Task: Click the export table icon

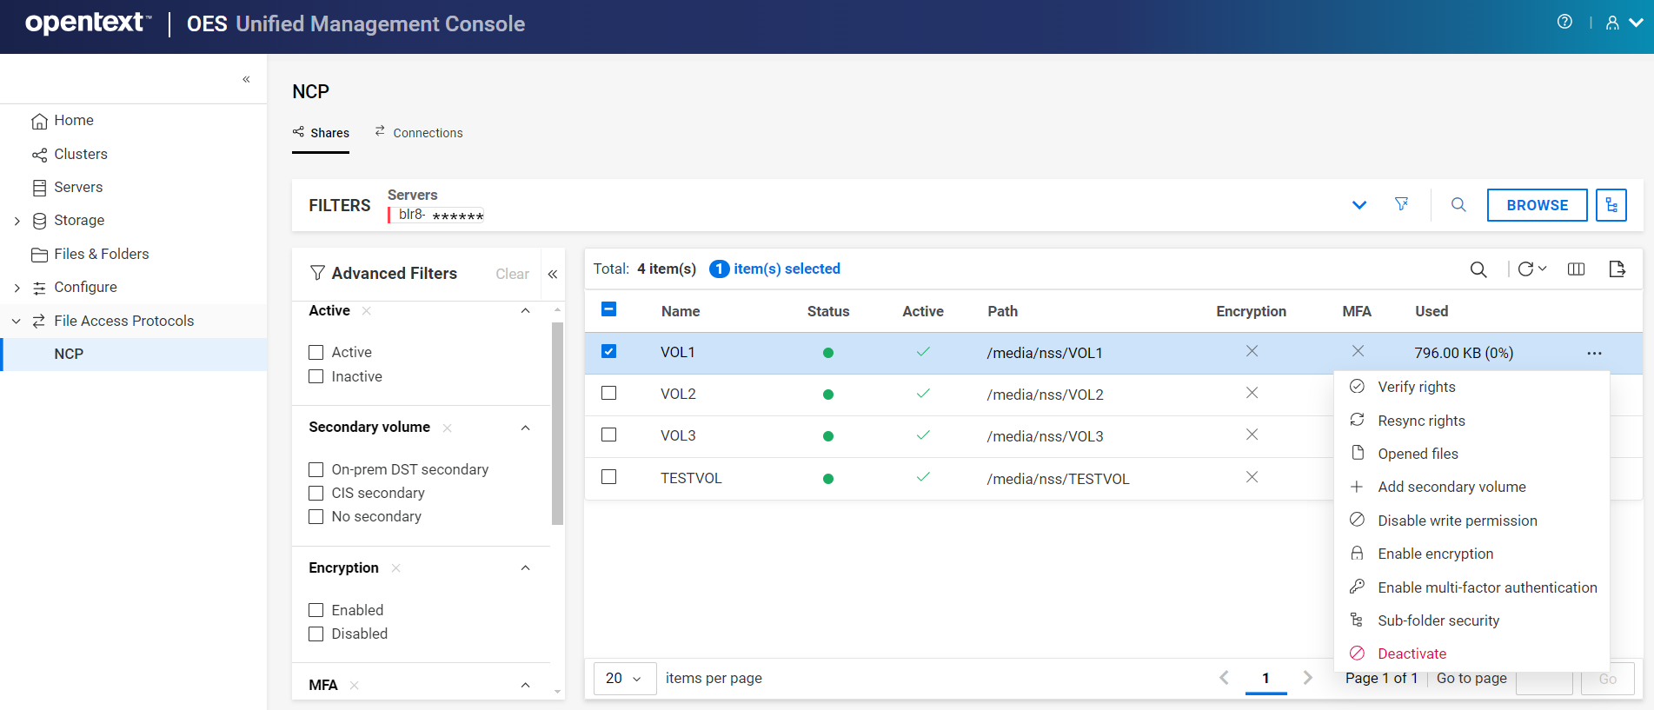Action: point(1617,269)
